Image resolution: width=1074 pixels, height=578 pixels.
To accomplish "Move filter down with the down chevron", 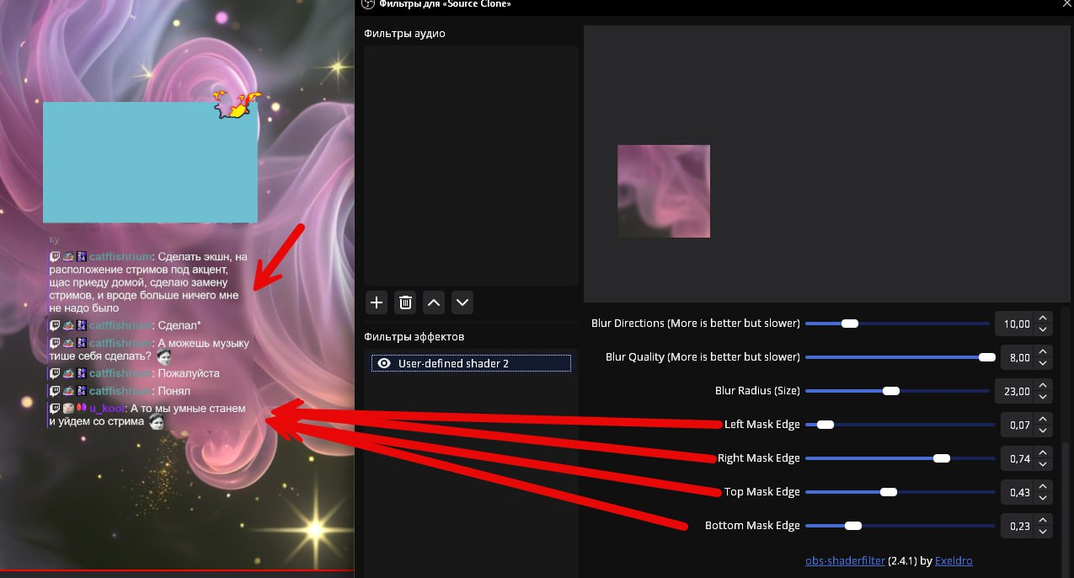I will pyautogui.click(x=461, y=302).
